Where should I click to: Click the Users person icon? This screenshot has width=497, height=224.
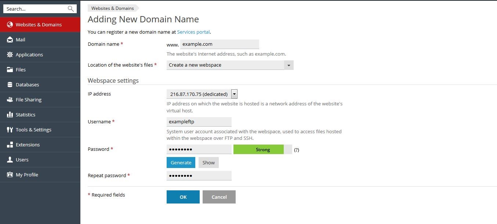pyautogui.click(x=10, y=160)
